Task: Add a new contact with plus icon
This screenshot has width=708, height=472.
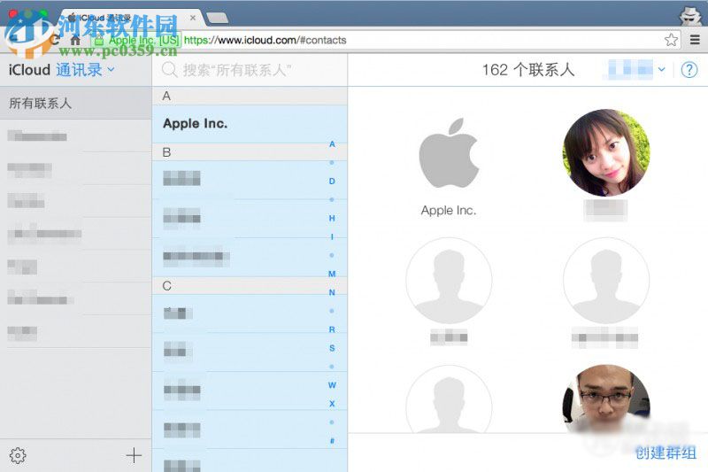Action: [x=134, y=455]
